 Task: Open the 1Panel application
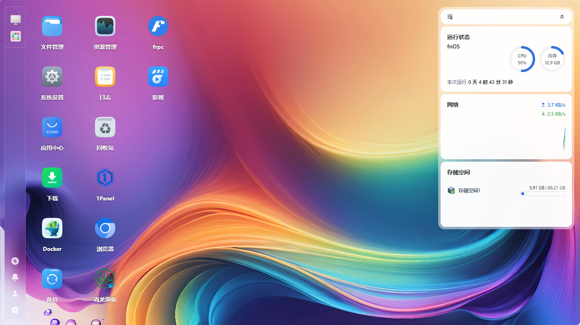pos(105,178)
